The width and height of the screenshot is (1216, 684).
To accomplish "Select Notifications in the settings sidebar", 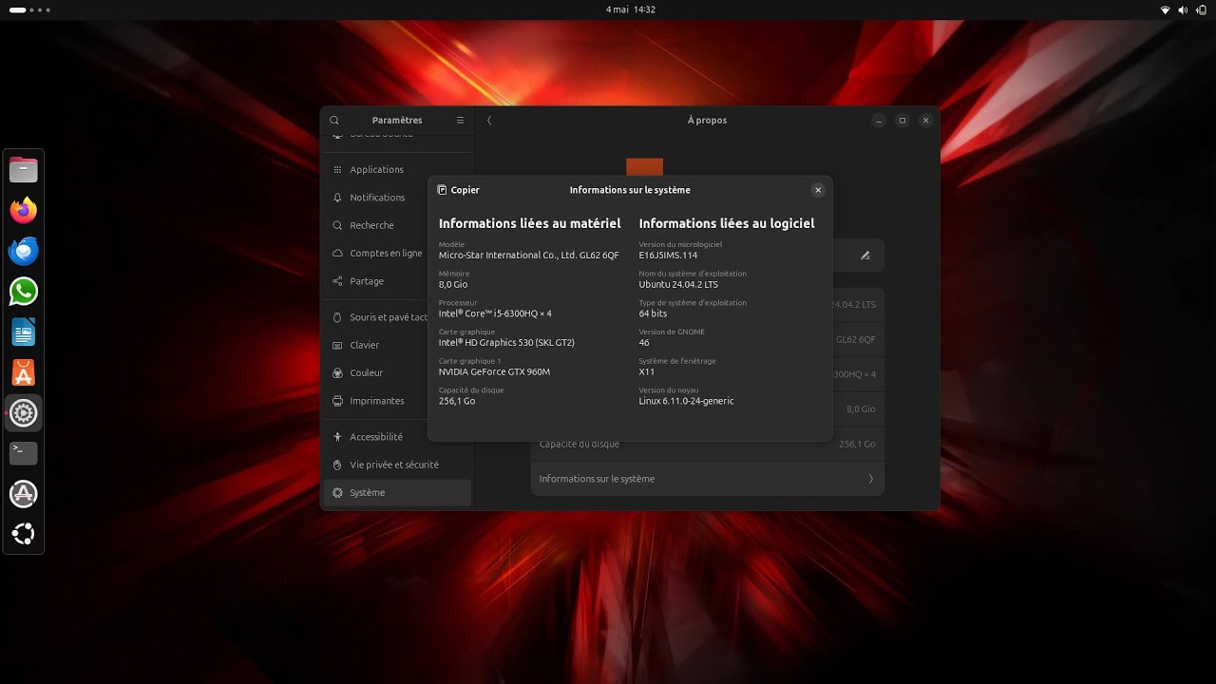I will (397, 198).
